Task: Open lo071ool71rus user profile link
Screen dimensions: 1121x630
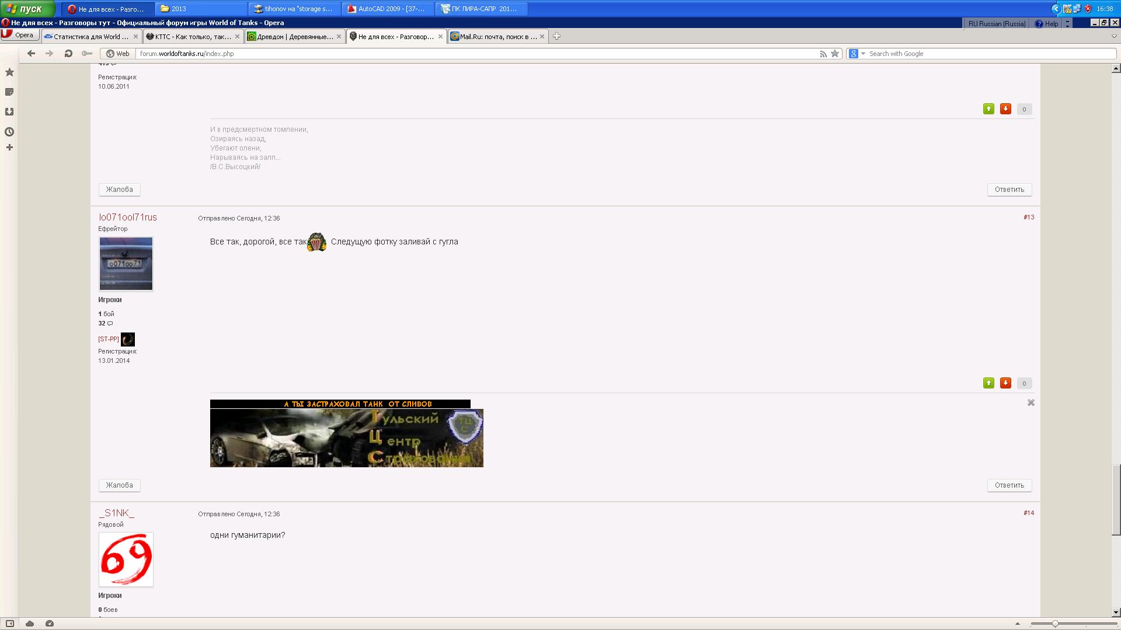Action: tap(128, 217)
